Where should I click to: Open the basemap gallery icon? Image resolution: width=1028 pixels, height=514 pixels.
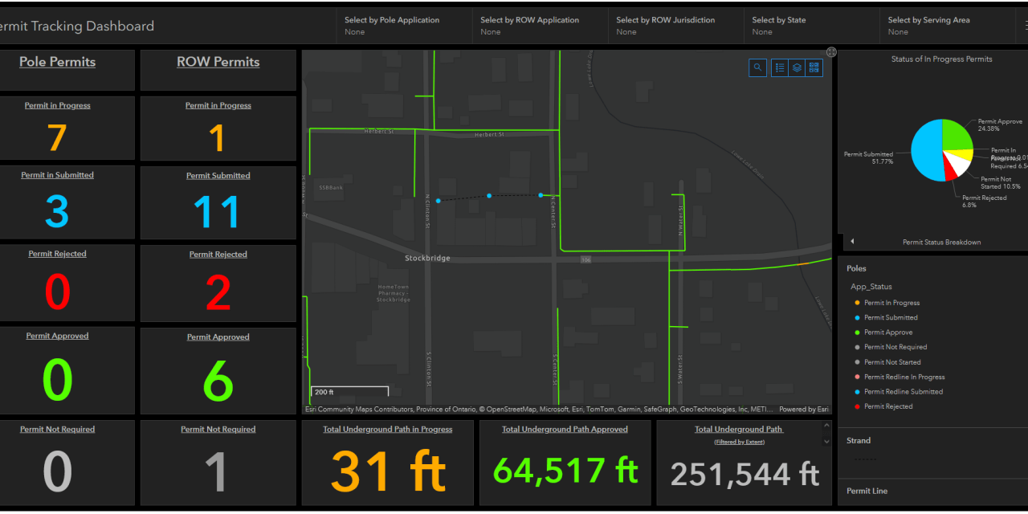[814, 68]
